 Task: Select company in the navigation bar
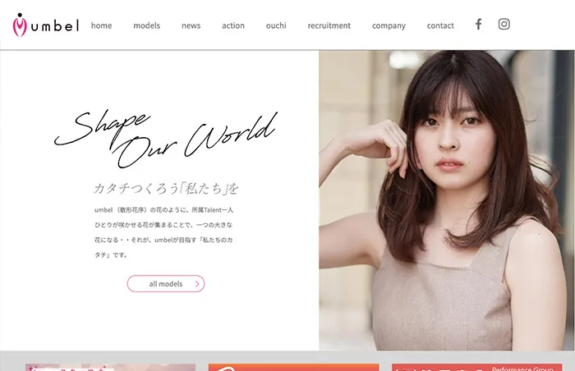tap(389, 25)
